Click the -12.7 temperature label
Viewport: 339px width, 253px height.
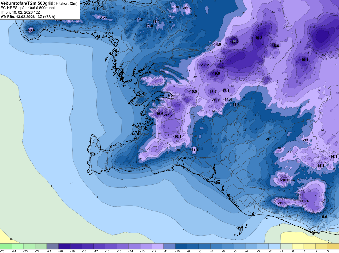pyautogui.click(x=187, y=8)
